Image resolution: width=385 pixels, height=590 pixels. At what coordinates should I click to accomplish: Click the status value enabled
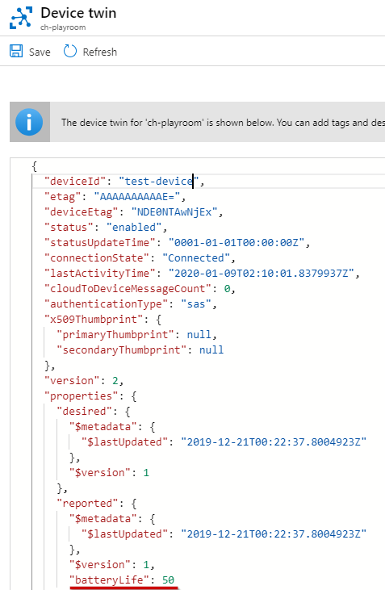tap(134, 228)
